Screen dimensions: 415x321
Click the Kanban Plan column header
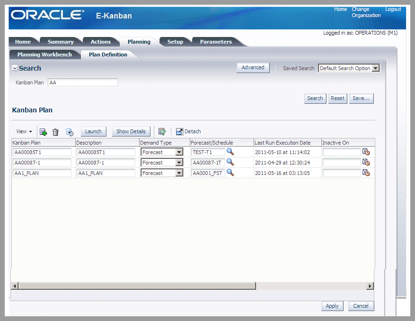[44, 142]
